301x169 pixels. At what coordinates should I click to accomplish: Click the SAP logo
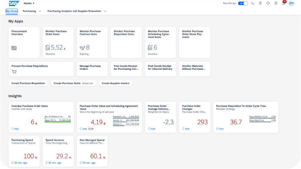pos(14,3)
